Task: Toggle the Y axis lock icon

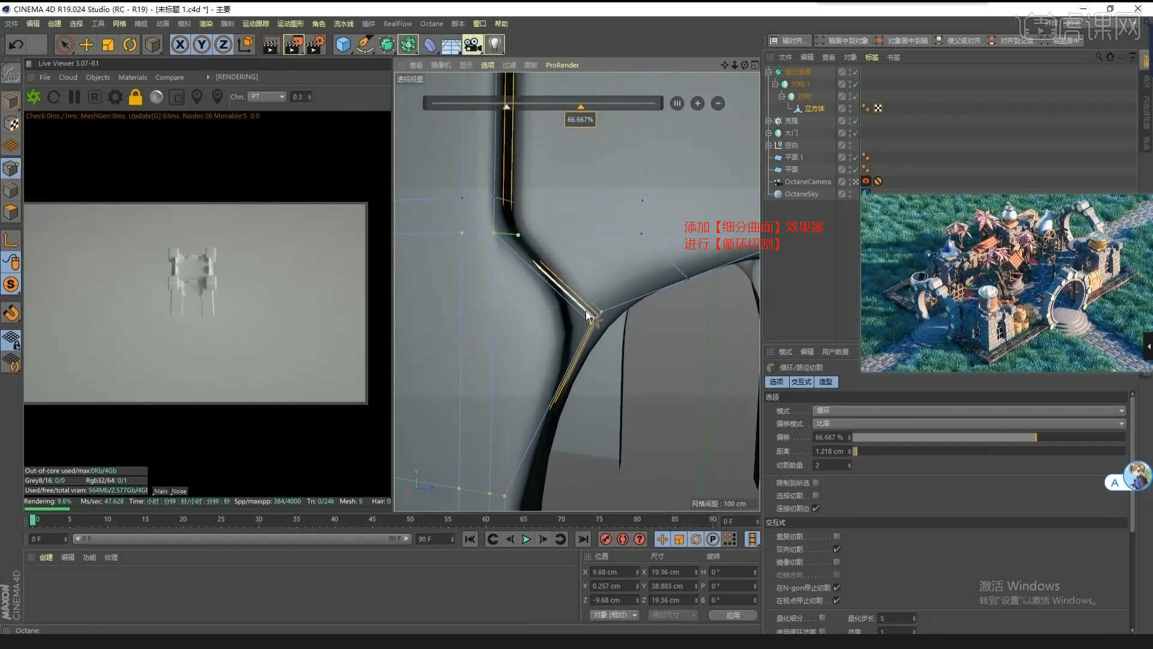Action: [x=202, y=44]
